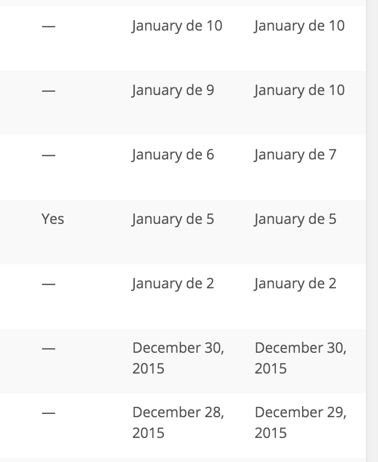Select the "January de 7" date cell
Screen dimensions: 378x462
(x=295, y=155)
